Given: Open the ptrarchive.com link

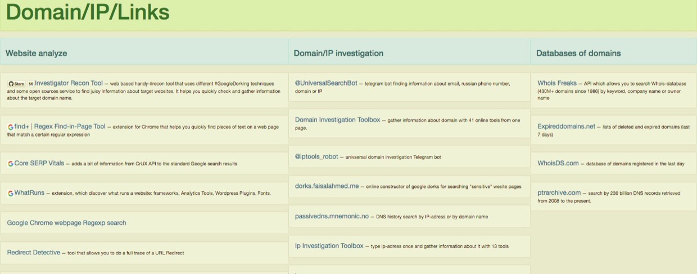Looking at the screenshot, I should [559, 193].
